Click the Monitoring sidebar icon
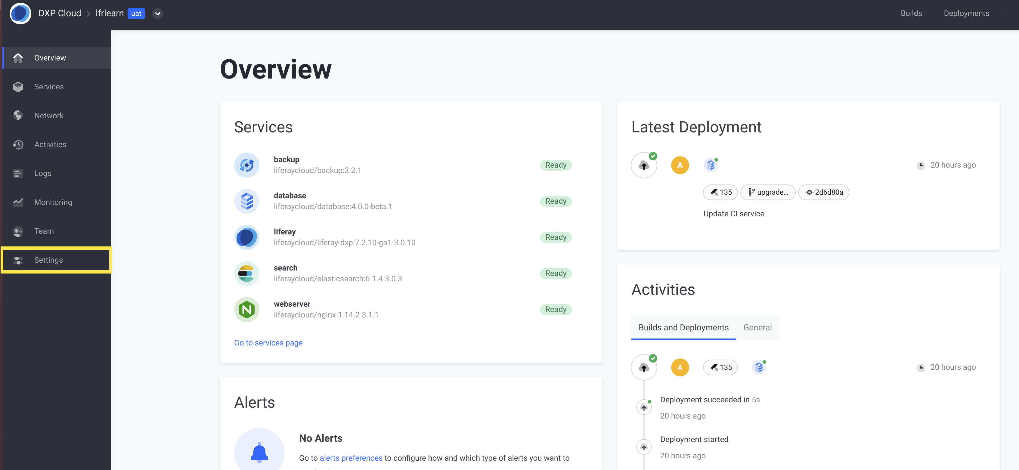 (18, 202)
